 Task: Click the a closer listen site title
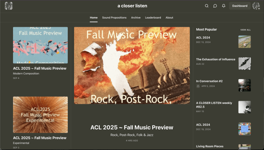click(x=132, y=6)
